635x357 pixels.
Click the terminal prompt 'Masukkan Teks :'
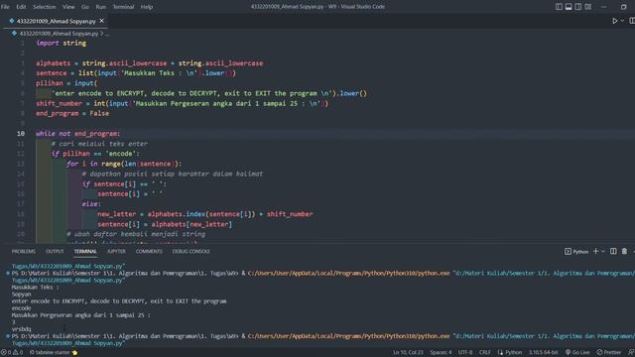click(x=36, y=287)
